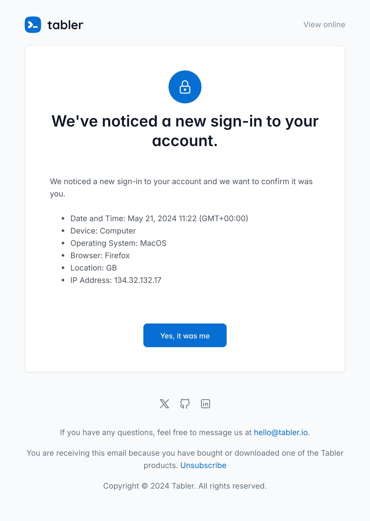Image resolution: width=370 pixels, height=521 pixels.
Task: Click the Browser: Firefox list entry
Action: tap(100, 255)
